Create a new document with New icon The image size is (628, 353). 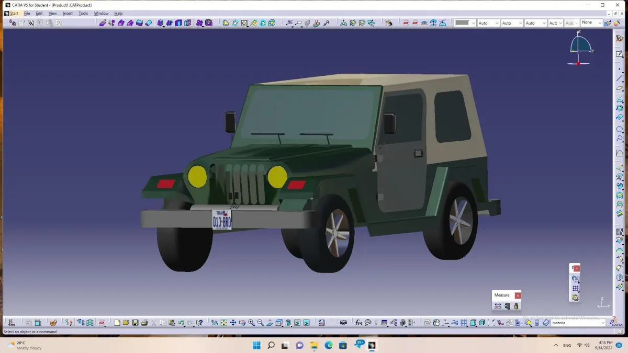[117, 323]
